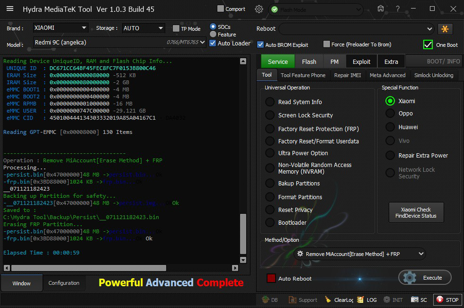
Task: Stop the operation with the STOP icon
Action: 440,300
